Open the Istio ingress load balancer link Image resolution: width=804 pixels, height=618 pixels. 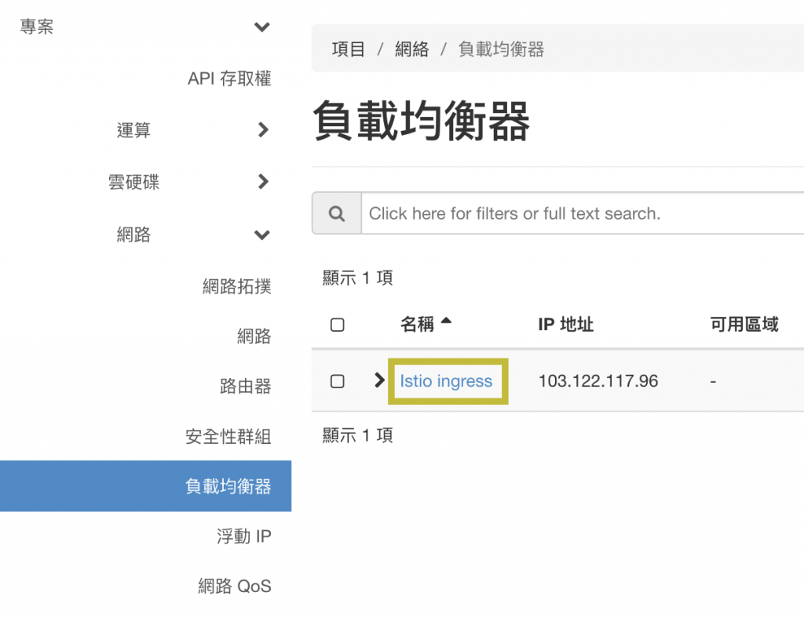[446, 381]
